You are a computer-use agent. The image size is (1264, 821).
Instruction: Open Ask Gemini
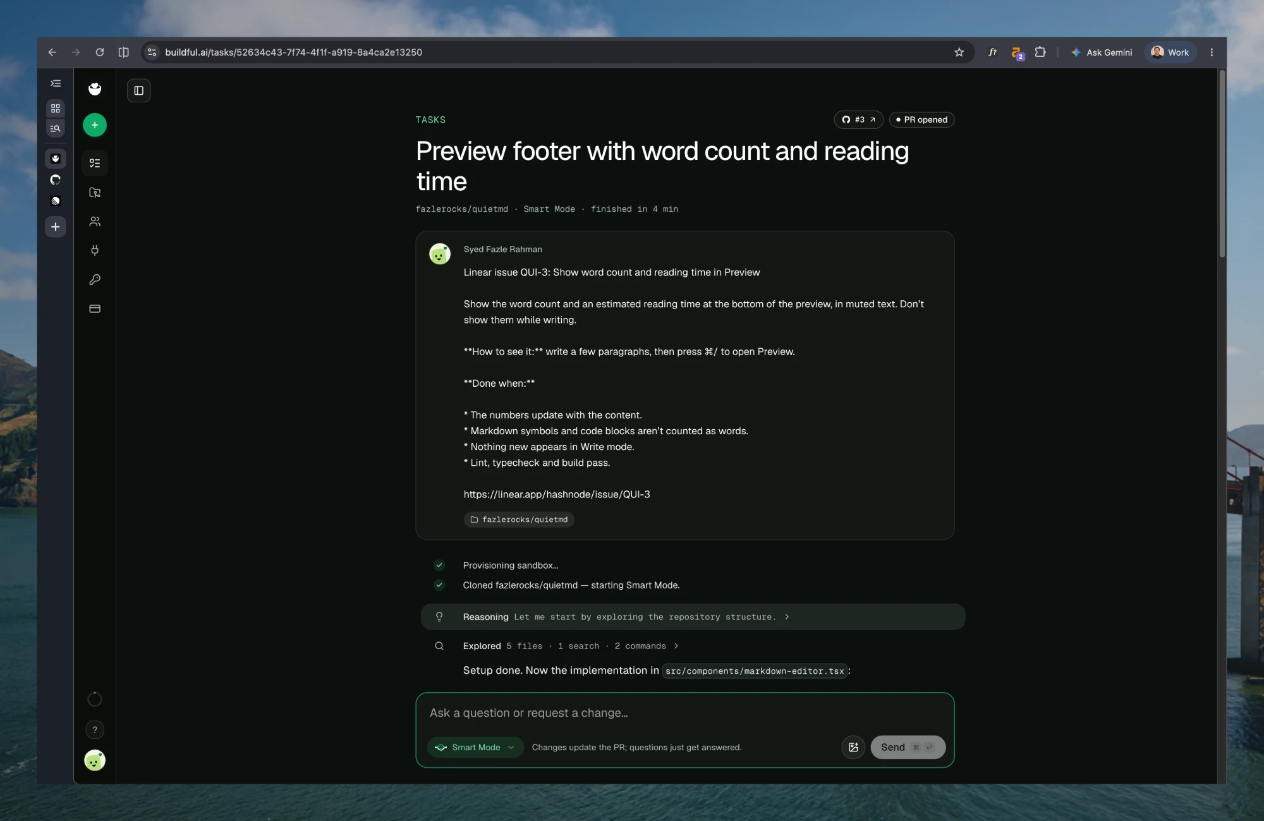coord(1102,52)
